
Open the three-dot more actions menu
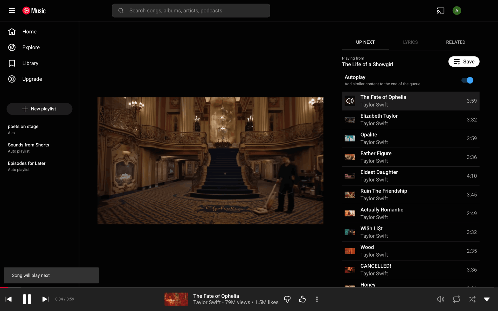pos(317,299)
